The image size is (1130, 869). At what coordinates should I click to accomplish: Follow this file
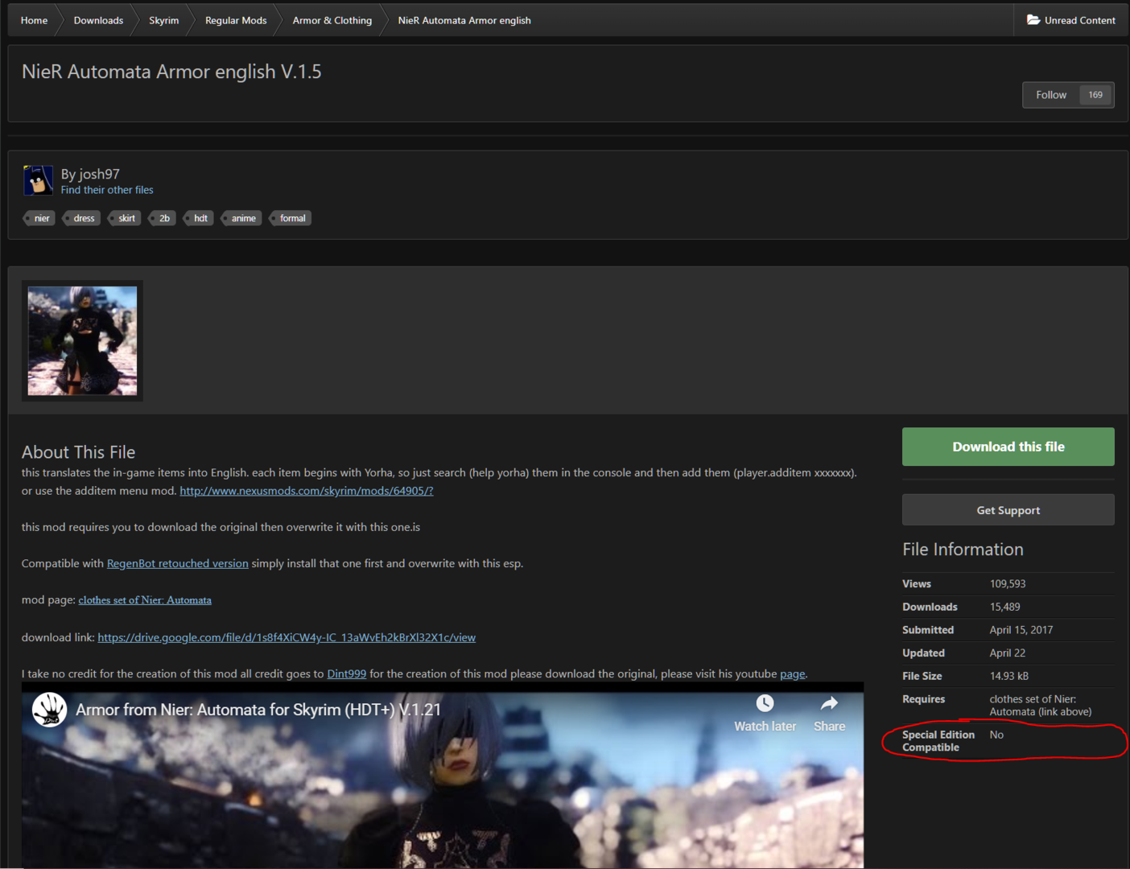(1051, 95)
